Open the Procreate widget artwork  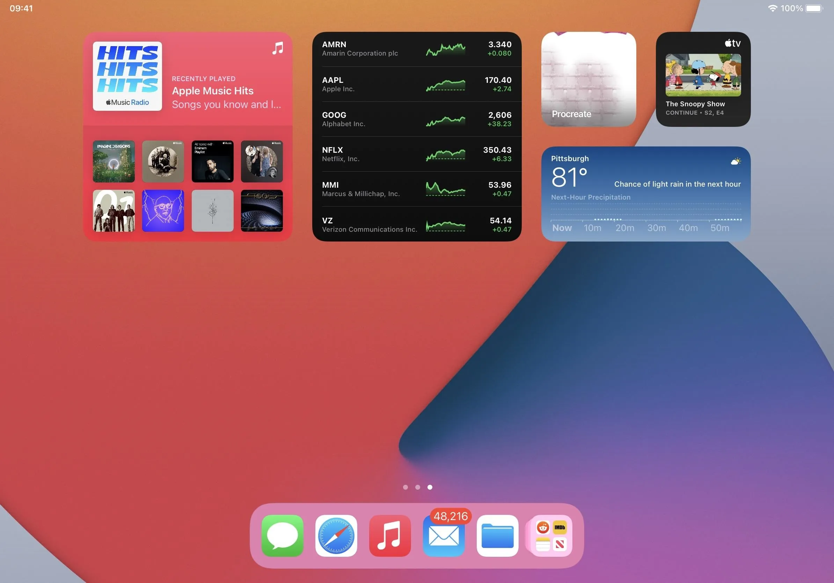point(588,79)
